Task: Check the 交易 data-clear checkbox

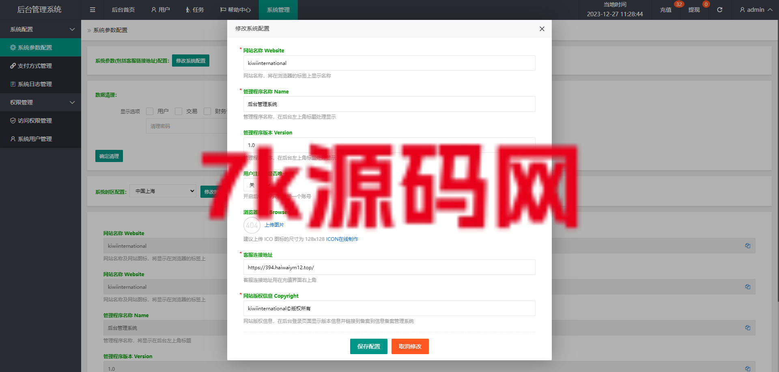Action: point(179,111)
